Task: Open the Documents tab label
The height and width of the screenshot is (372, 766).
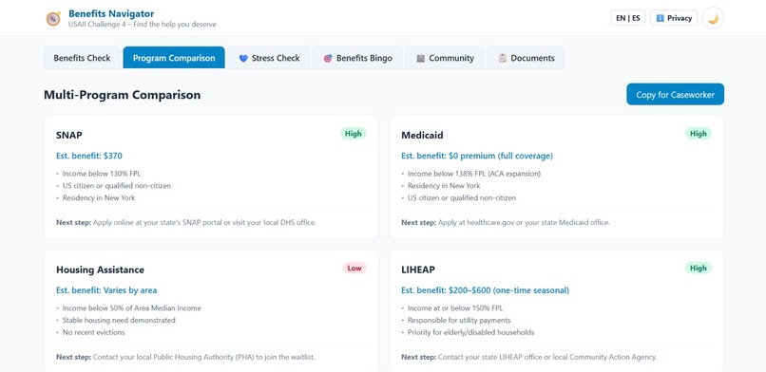Action: pos(532,58)
